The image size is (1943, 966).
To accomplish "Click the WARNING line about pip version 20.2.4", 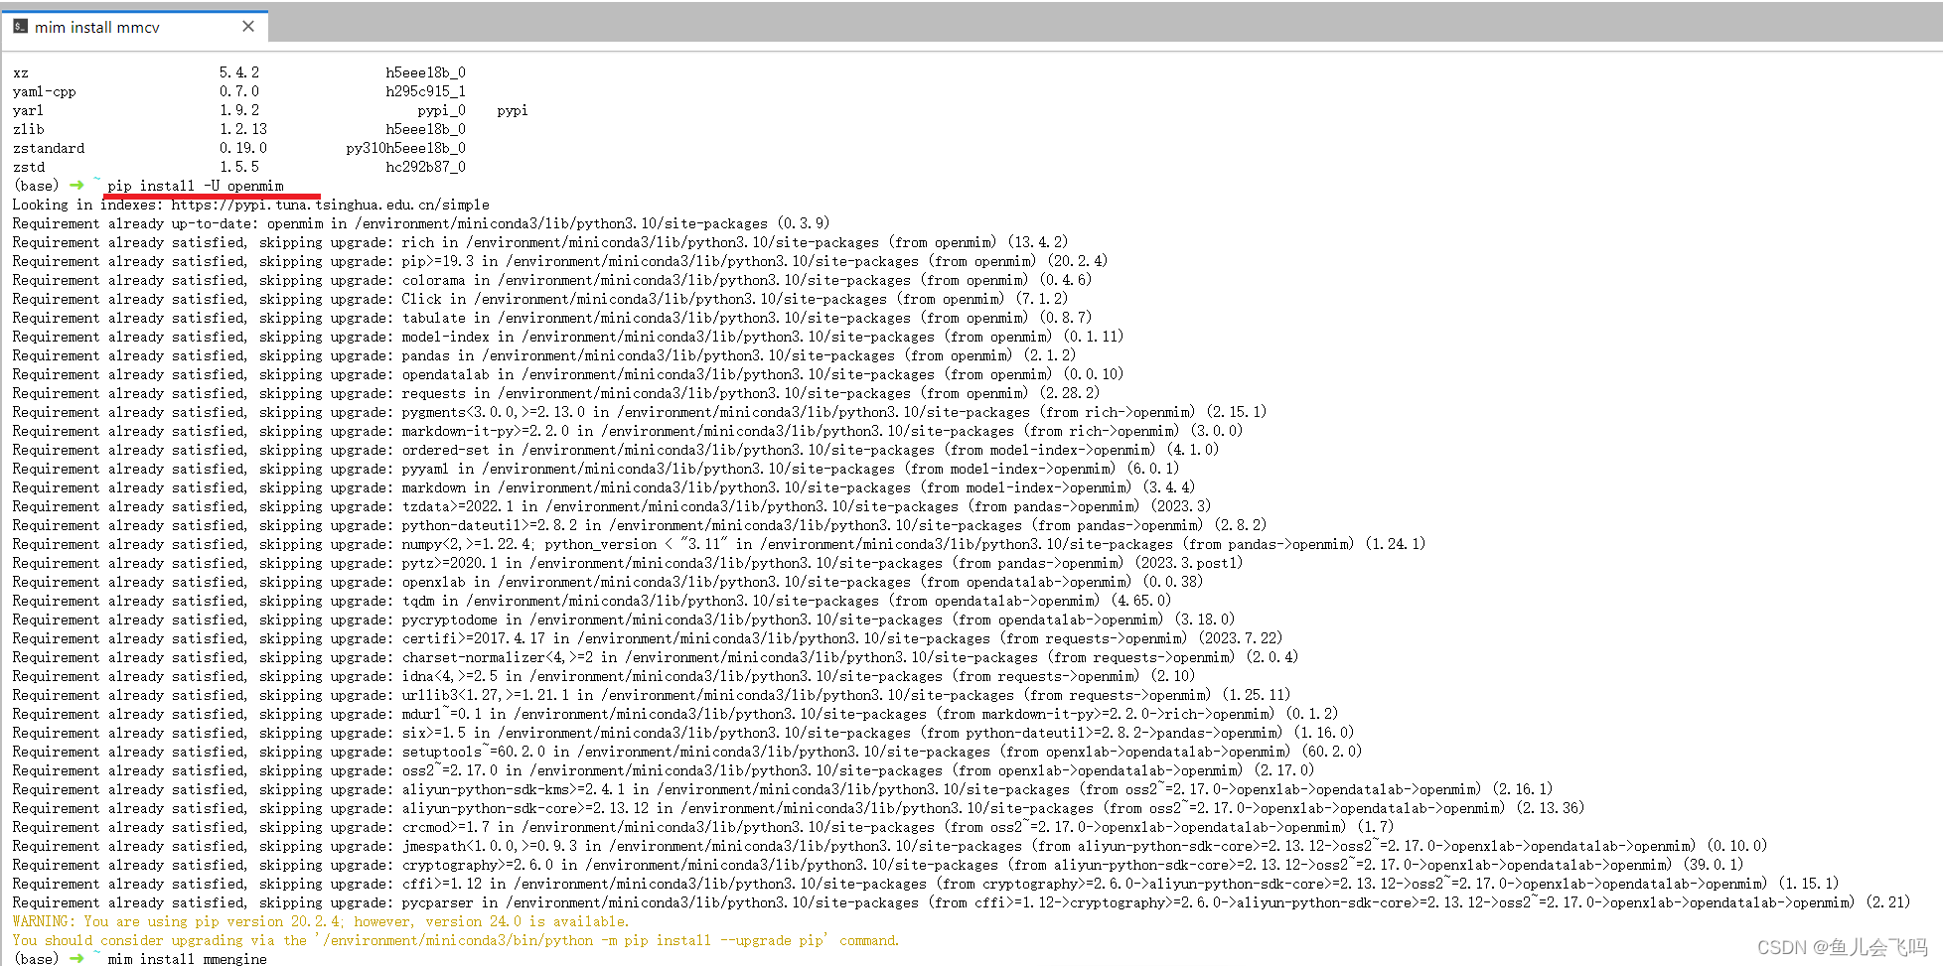I will click(318, 920).
